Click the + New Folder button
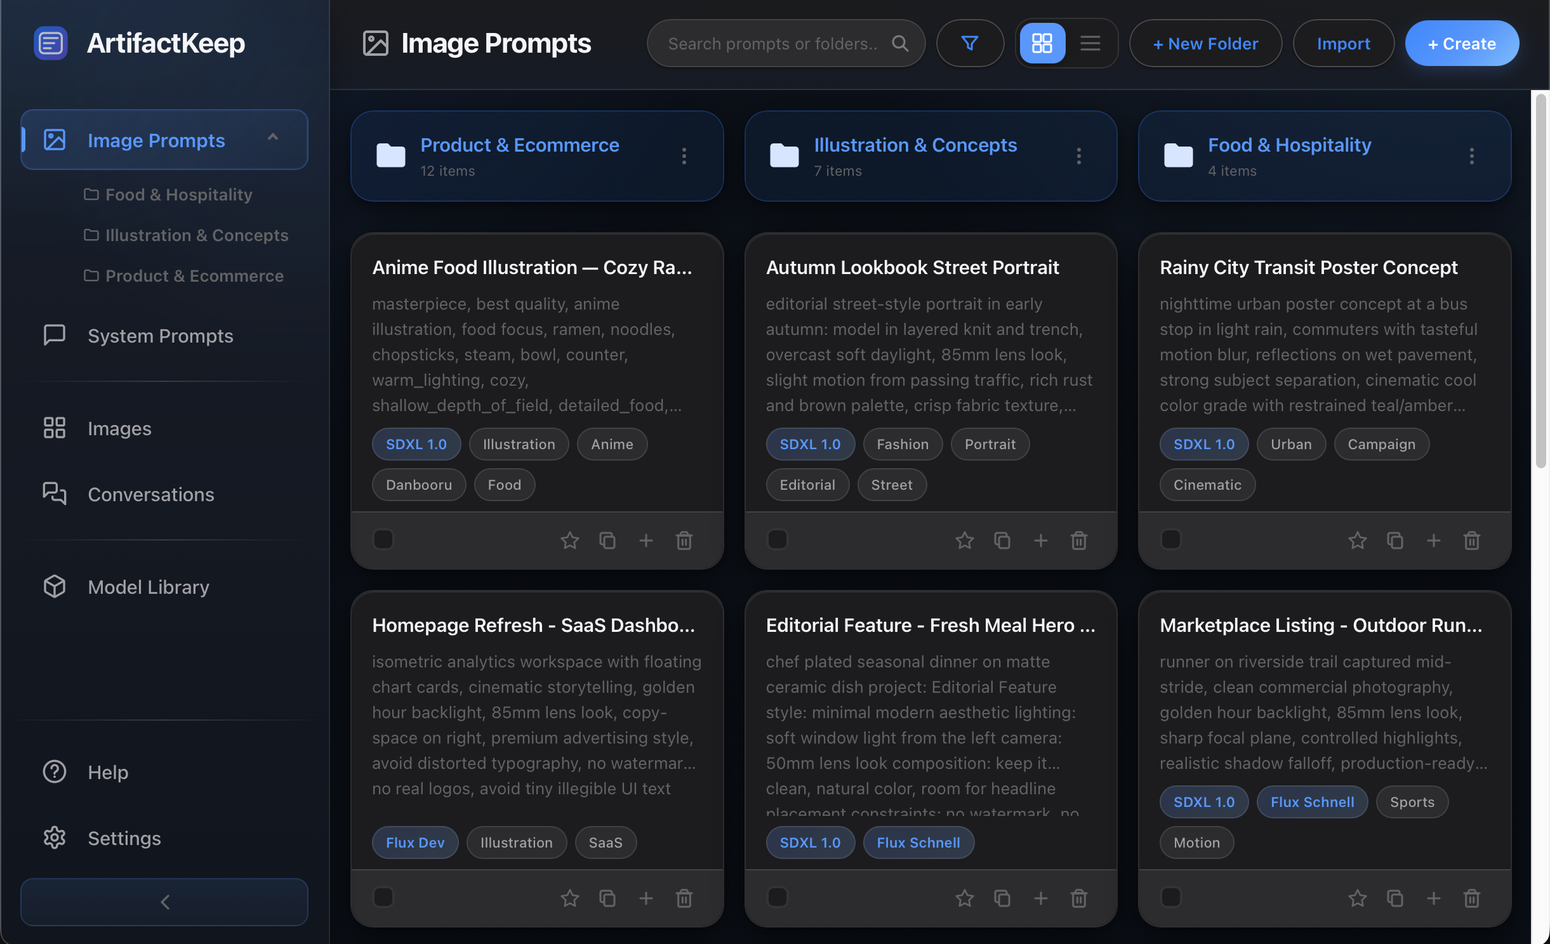1550x944 pixels. [1205, 43]
